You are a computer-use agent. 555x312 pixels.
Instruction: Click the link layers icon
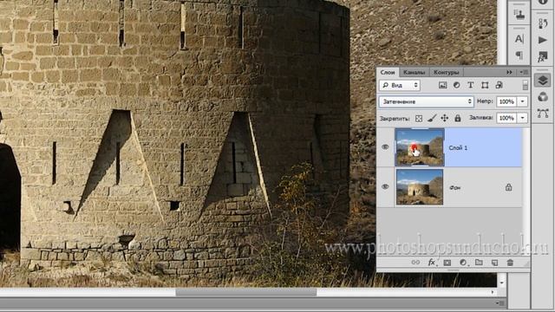(415, 263)
